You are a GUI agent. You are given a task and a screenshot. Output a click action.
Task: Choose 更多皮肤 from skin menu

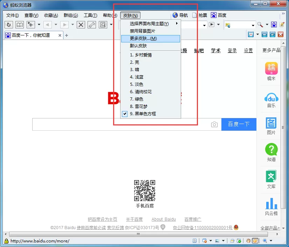pyautogui.click(x=151, y=39)
